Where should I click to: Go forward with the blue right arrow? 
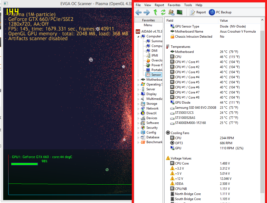click(147, 12)
